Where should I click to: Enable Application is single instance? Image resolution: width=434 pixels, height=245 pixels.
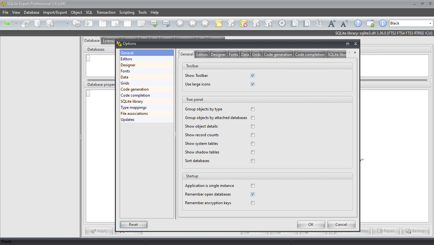point(253,186)
